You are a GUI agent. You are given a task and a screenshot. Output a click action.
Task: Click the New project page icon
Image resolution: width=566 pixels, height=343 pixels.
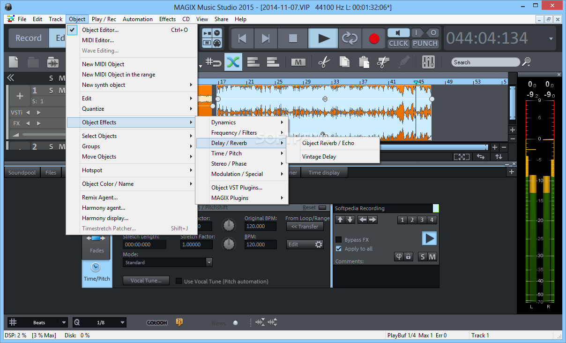[13, 62]
